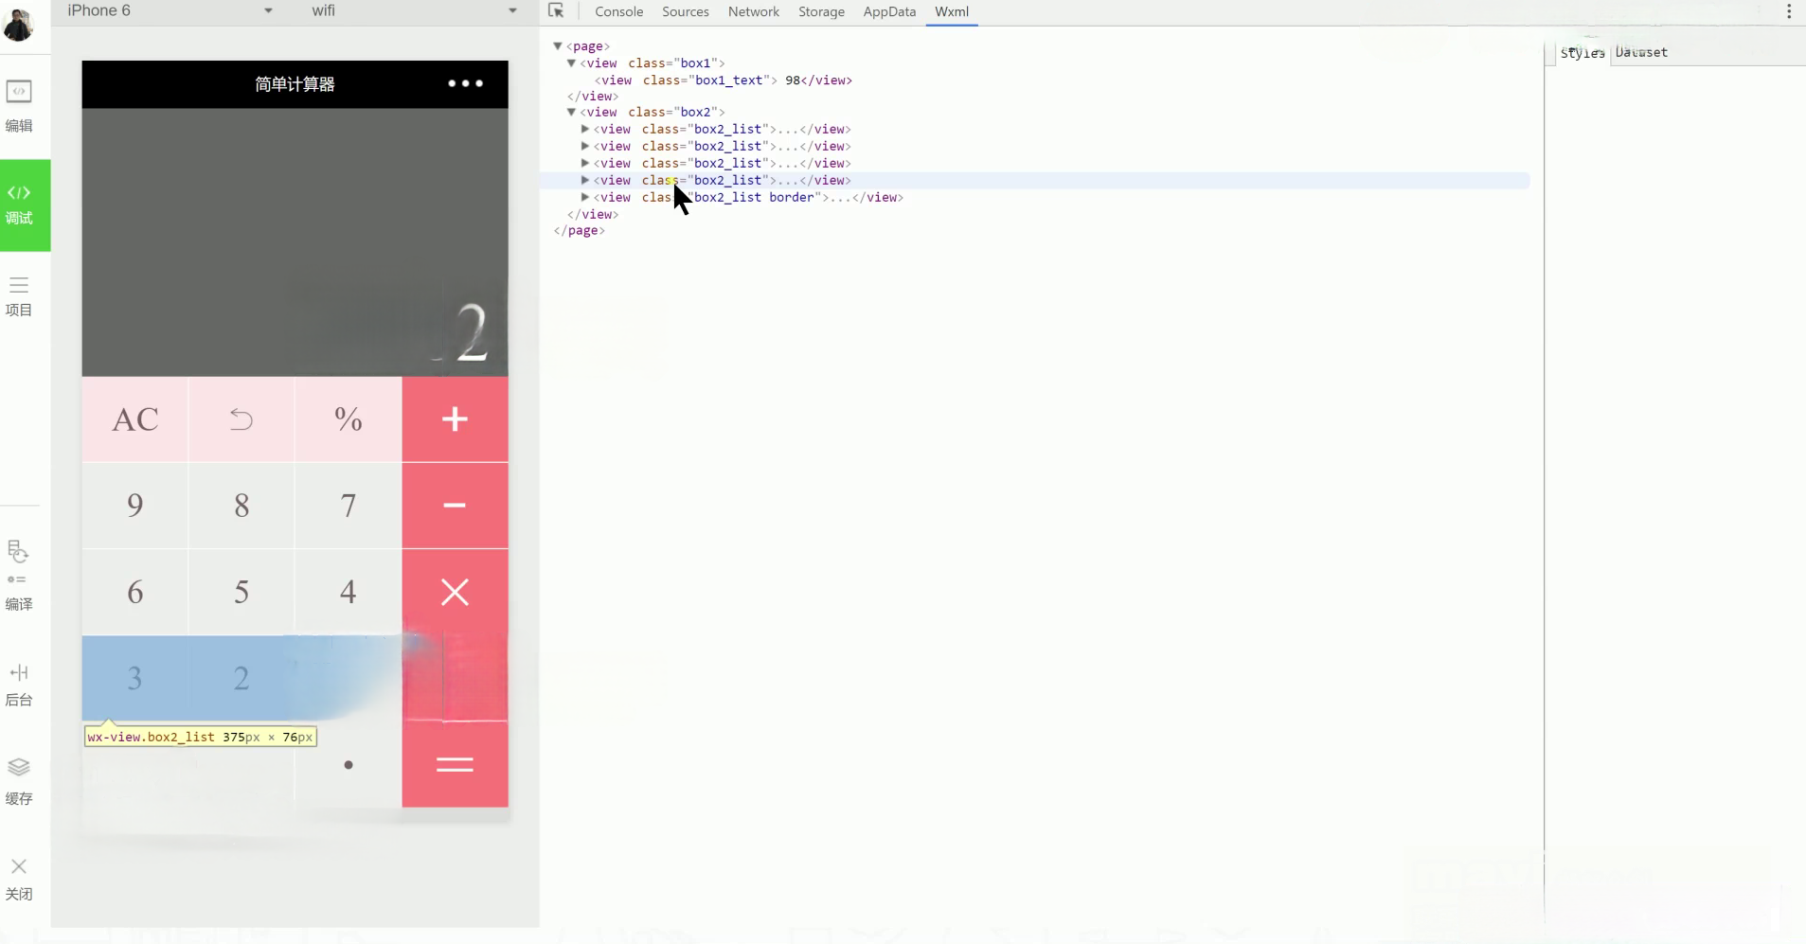Expand the box2_list border node
This screenshot has width=1806, height=944.
[585, 197]
